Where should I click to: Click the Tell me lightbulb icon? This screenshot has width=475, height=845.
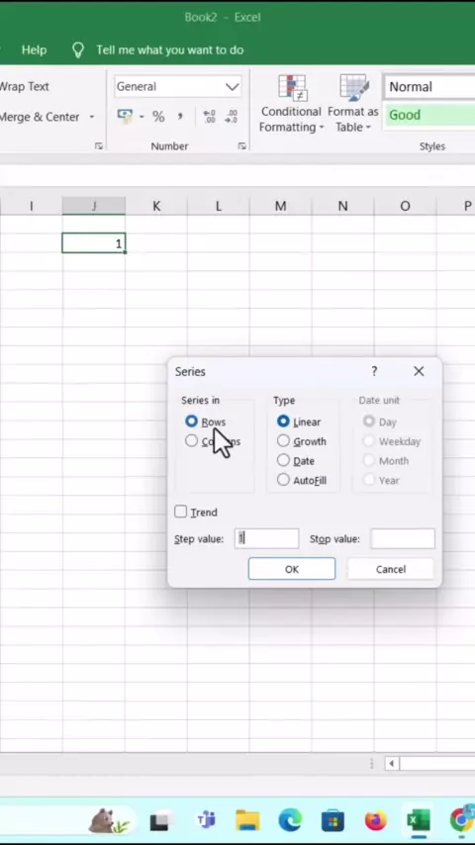pos(78,50)
